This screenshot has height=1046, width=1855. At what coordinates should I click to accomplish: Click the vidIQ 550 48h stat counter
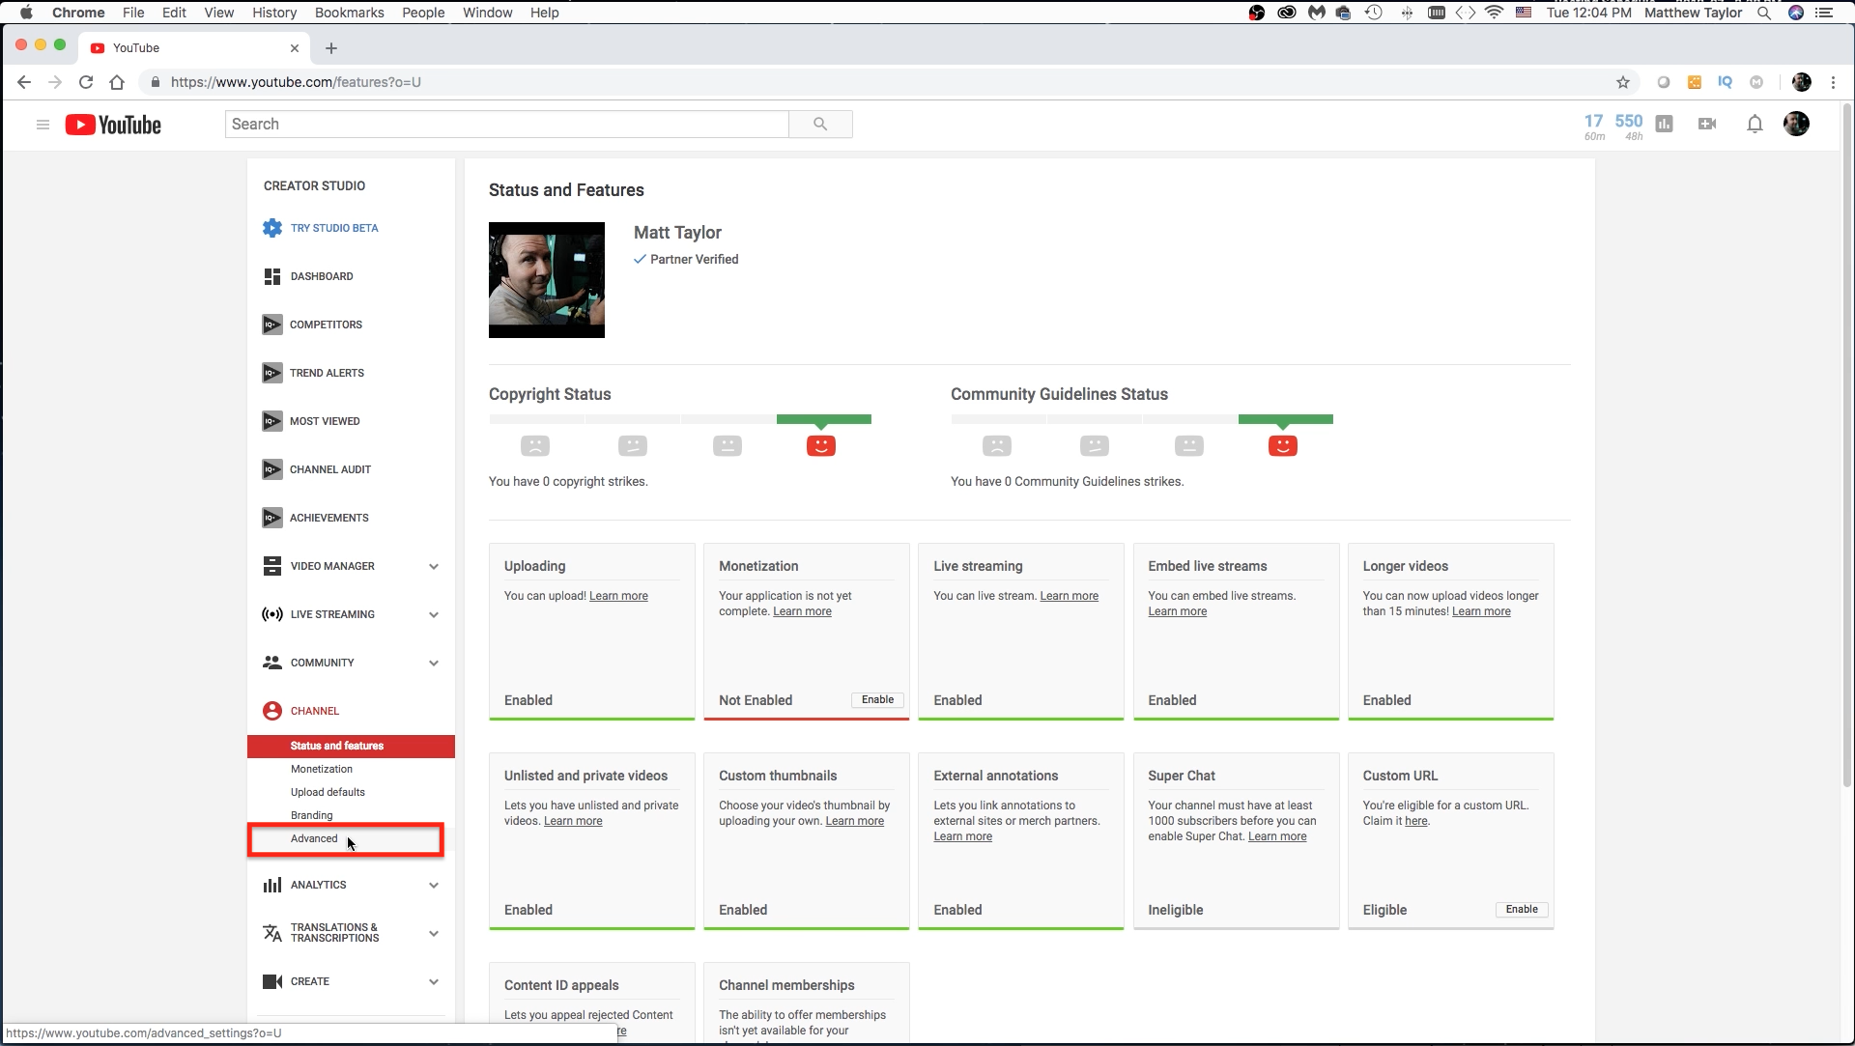[1629, 127]
